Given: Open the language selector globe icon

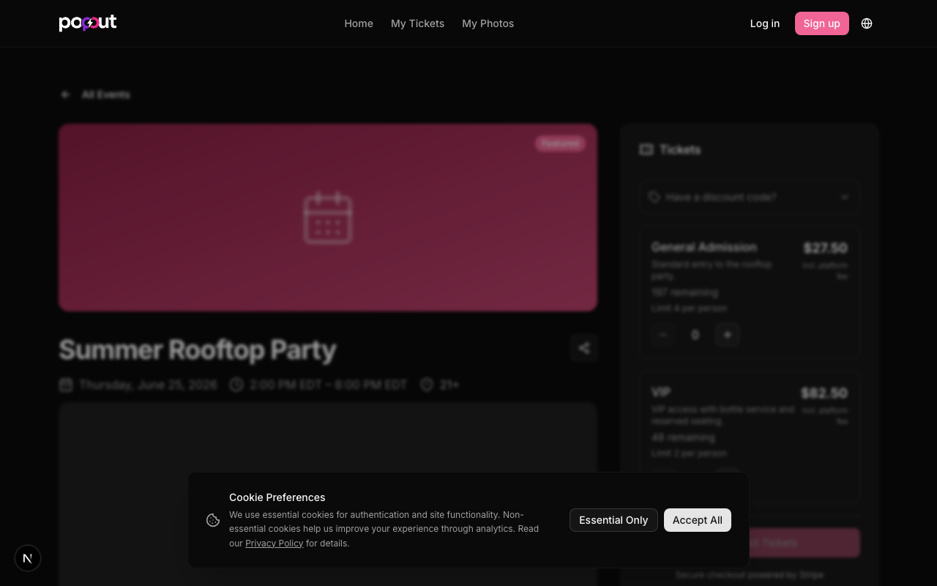Looking at the screenshot, I should point(867,23).
